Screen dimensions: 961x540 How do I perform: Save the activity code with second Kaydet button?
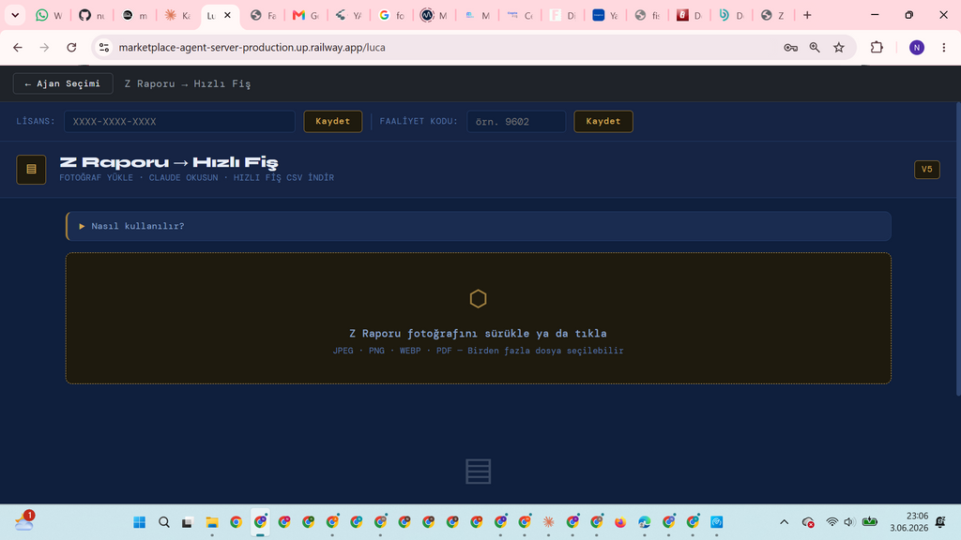coord(603,121)
